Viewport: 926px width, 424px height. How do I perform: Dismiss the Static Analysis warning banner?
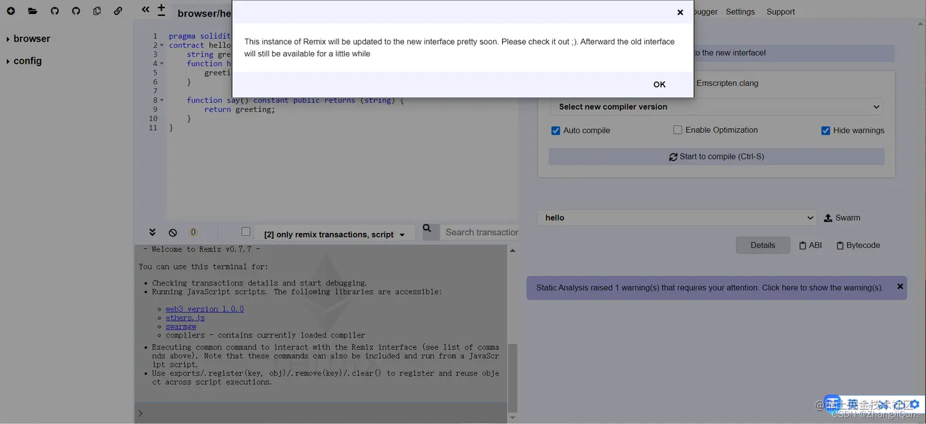(x=900, y=286)
